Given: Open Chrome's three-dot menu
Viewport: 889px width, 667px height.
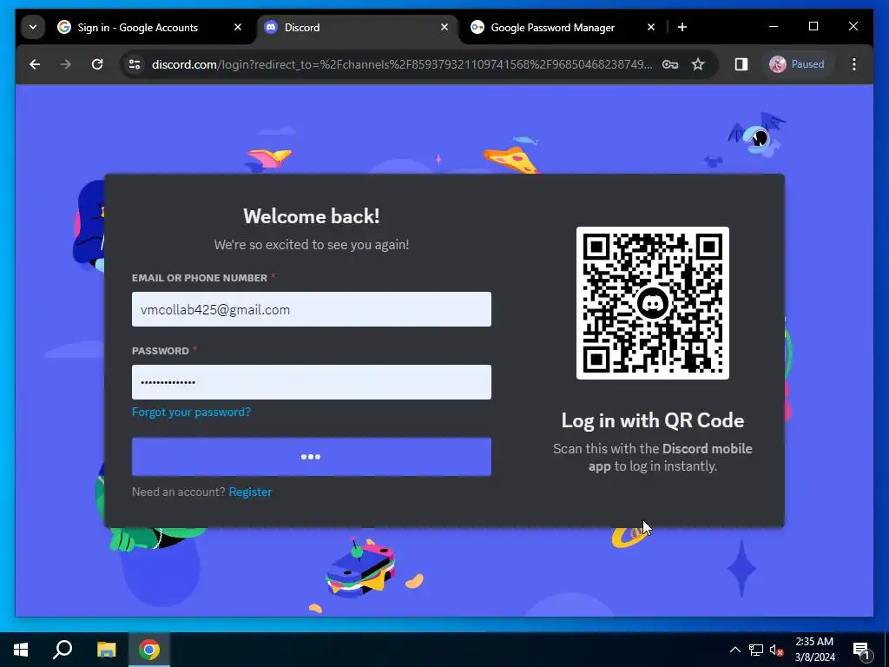Looking at the screenshot, I should pos(854,64).
